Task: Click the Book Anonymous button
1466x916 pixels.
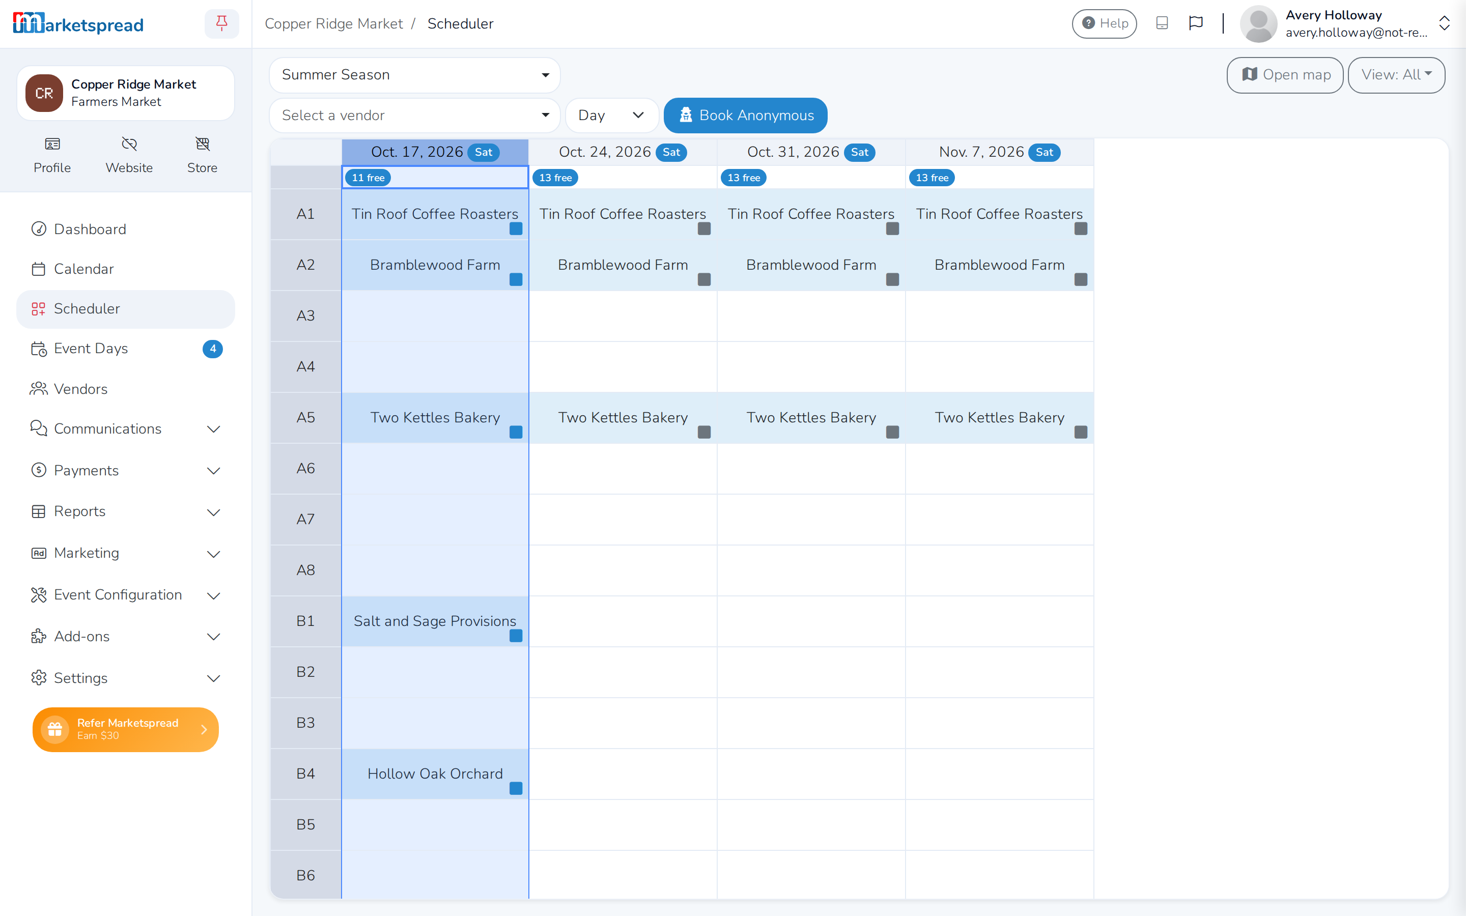Action: 745,116
